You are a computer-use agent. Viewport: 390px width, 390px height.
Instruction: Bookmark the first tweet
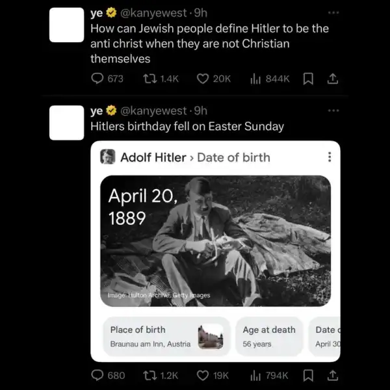(x=309, y=79)
